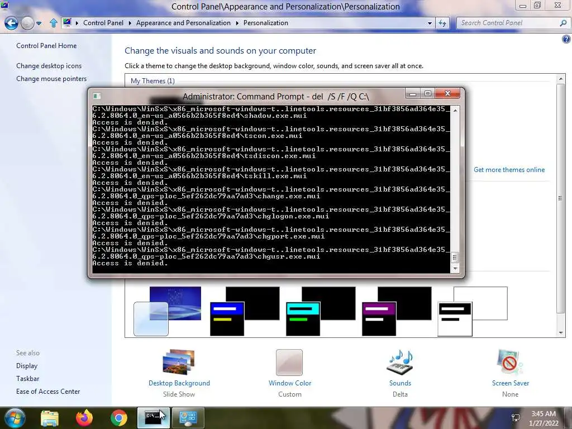
Task: Minimize the Control Panel window
Action: [523, 6]
